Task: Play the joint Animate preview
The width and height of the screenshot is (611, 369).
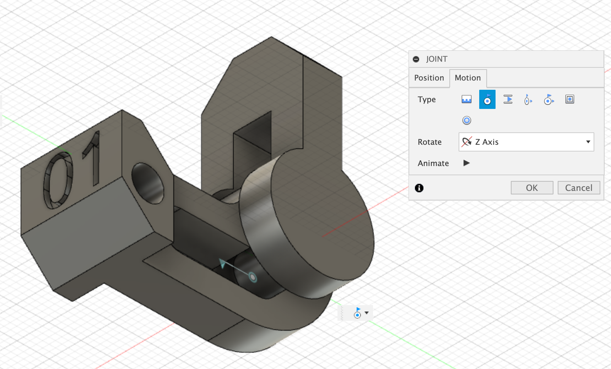Action: [467, 163]
